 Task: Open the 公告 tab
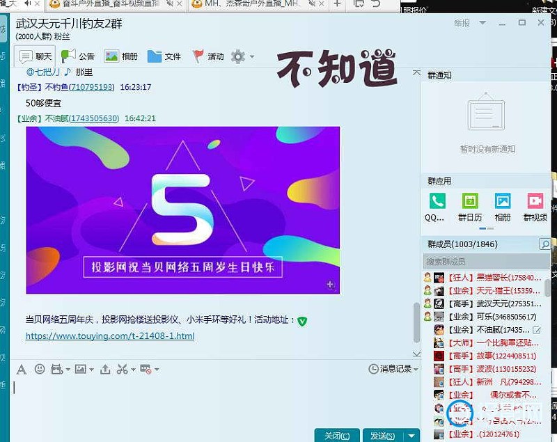coord(77,56)
